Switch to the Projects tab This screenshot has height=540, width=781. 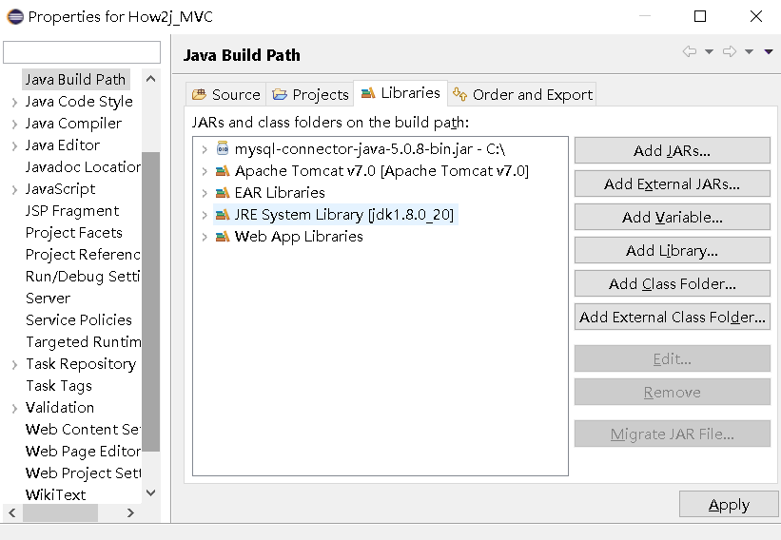[310, 94]
